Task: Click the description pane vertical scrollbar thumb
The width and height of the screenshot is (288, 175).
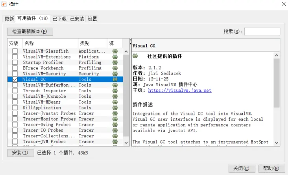Action: click(277, 83)
